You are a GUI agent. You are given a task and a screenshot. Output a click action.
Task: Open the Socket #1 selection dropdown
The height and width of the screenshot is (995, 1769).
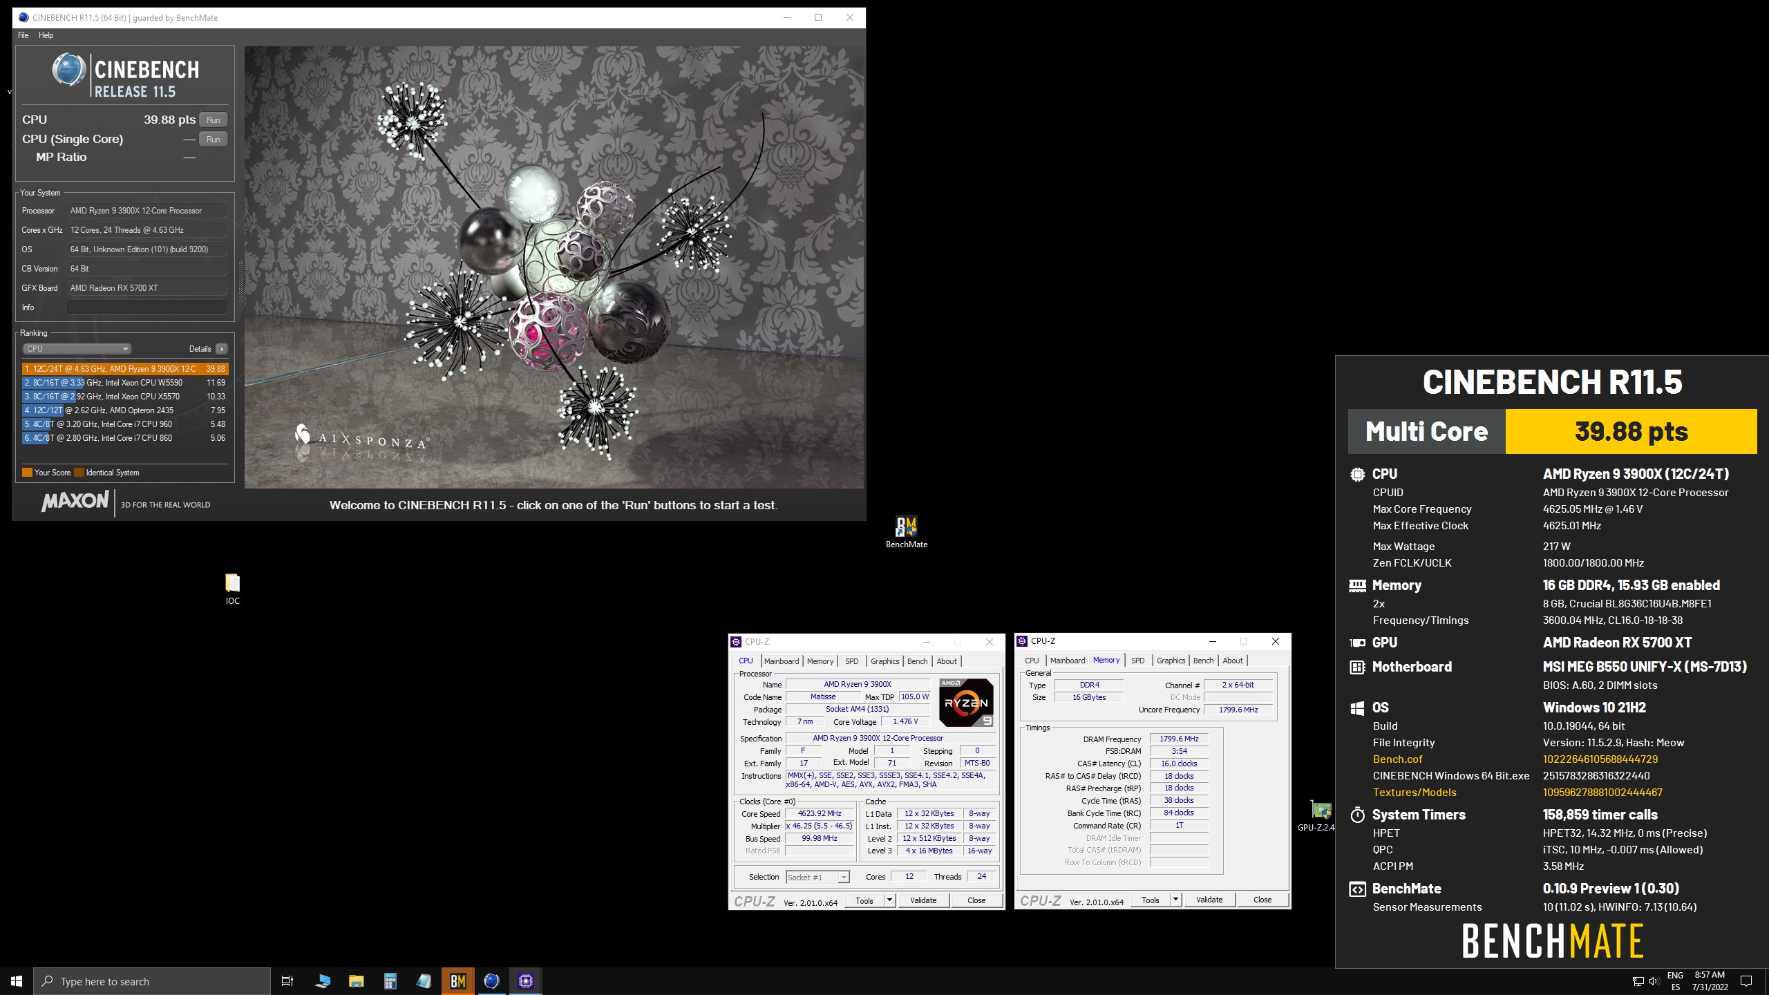pos(817,877)
